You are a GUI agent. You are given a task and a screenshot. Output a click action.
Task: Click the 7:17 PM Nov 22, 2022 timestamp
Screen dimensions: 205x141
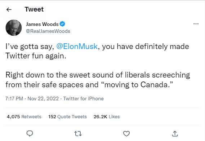[32, 98]
